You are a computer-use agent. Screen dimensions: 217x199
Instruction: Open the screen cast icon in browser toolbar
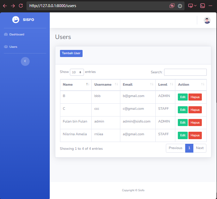click(x=191, y=6)
